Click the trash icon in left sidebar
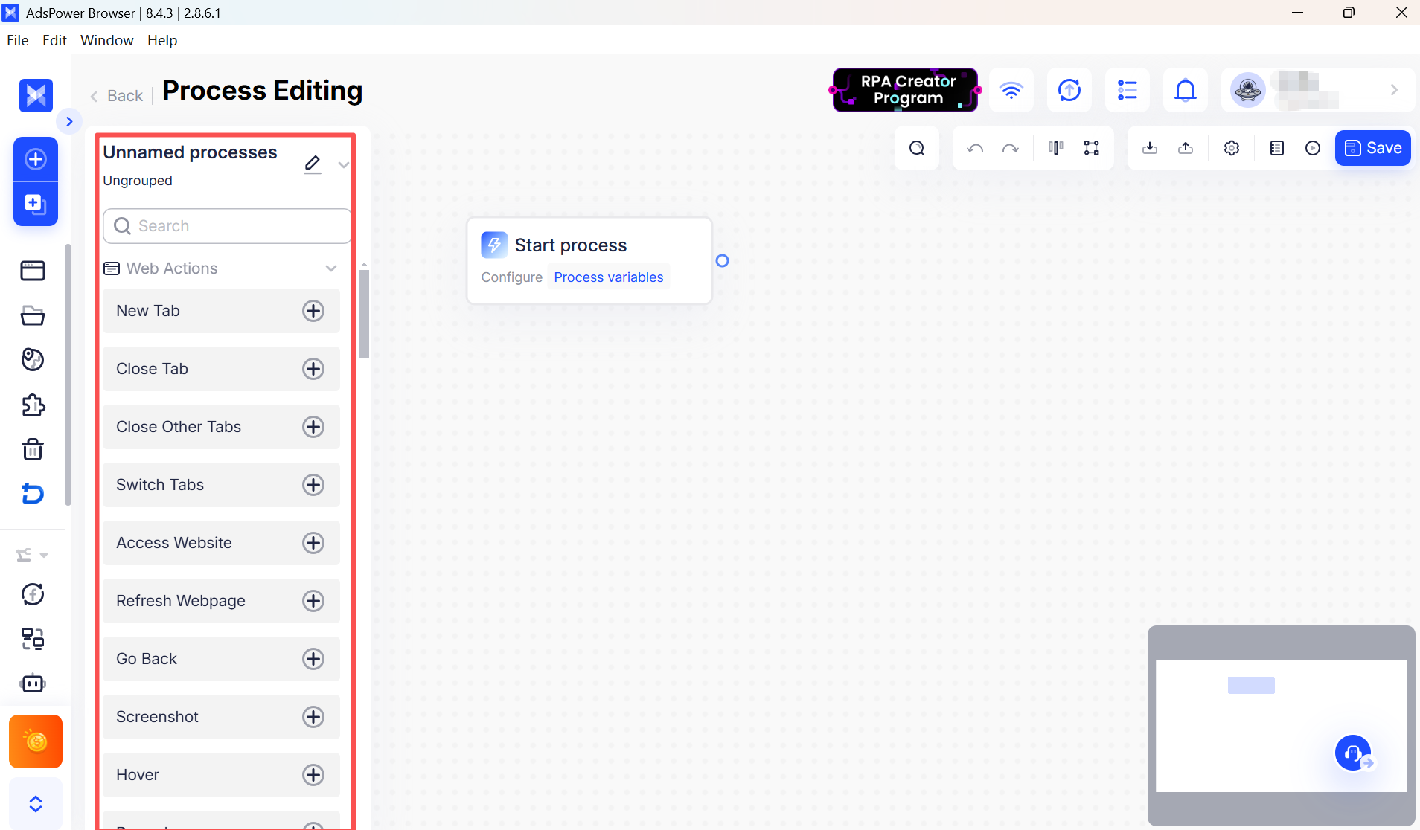 (33, 449)
